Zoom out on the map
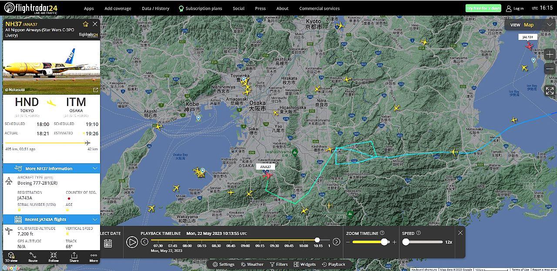The image size is (557, 271). (550, 69)
